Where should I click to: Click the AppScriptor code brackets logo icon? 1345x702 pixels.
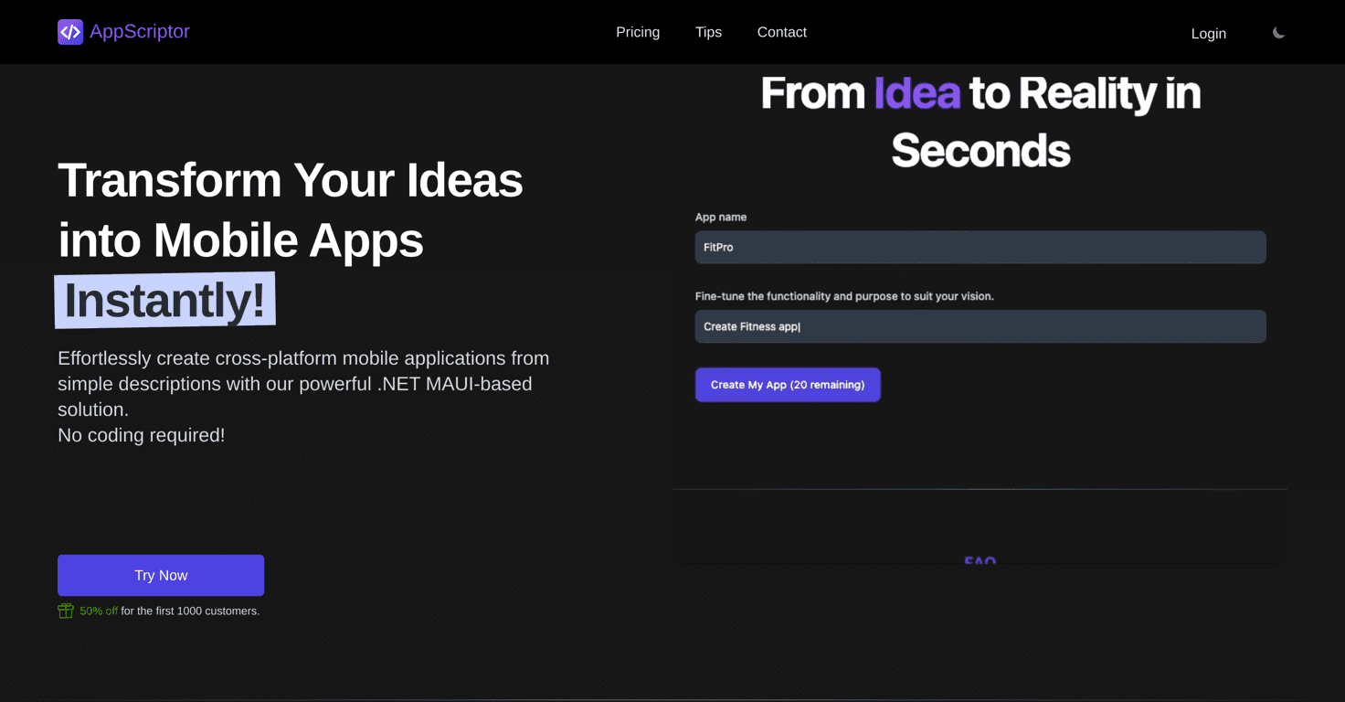click(70, 32)
